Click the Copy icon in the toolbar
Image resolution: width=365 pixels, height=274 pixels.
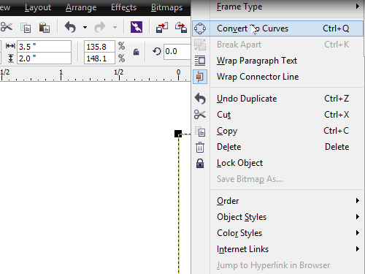(26, 28)
